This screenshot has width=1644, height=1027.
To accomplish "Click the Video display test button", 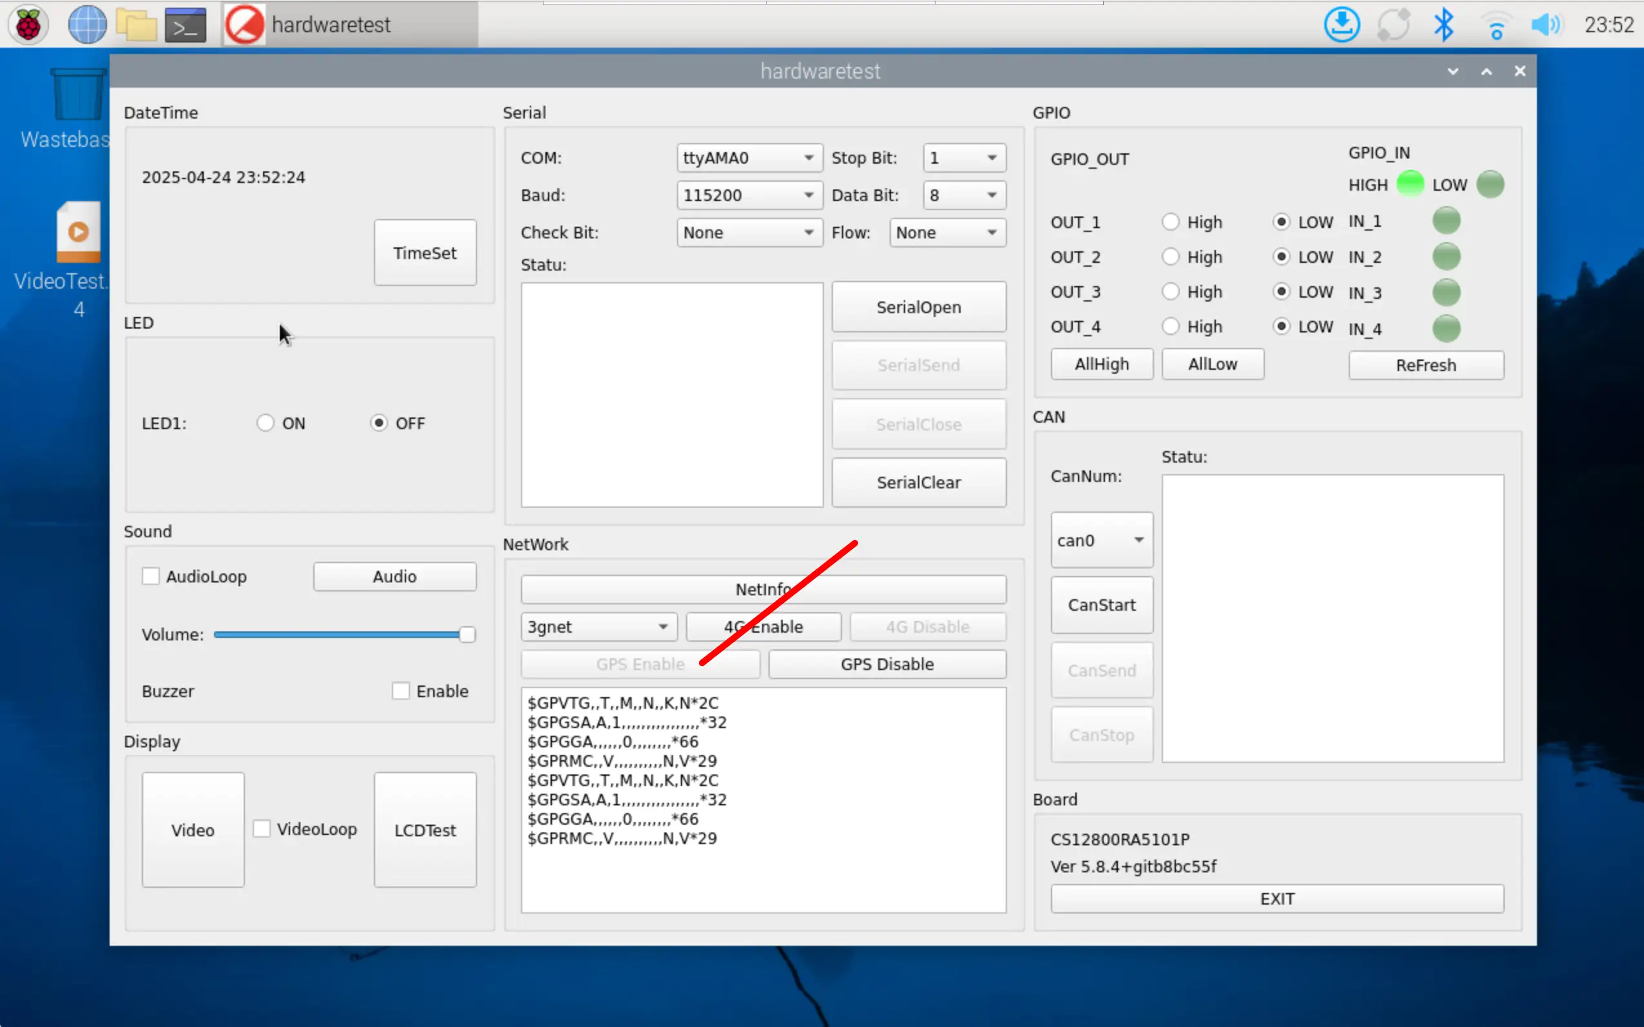I will 192,829.
